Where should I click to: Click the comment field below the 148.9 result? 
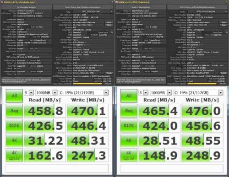(172, 168)
